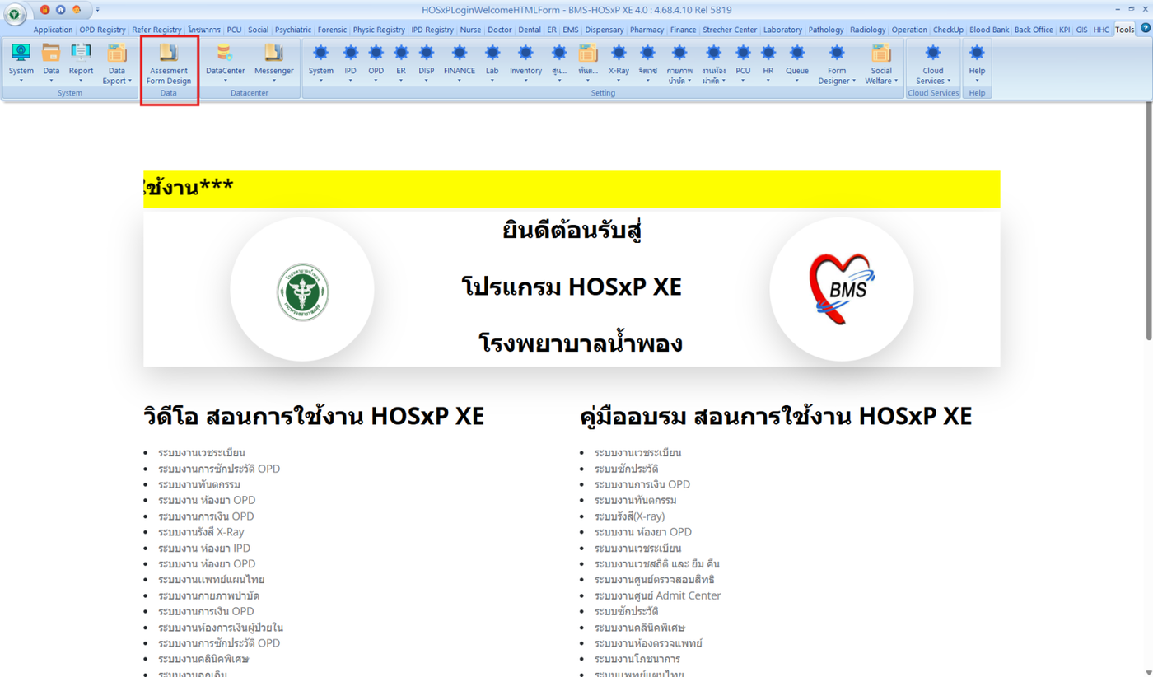Open FINANCE settings
The width and height of the screenshot is (1153, 677).
click(460, 64)
